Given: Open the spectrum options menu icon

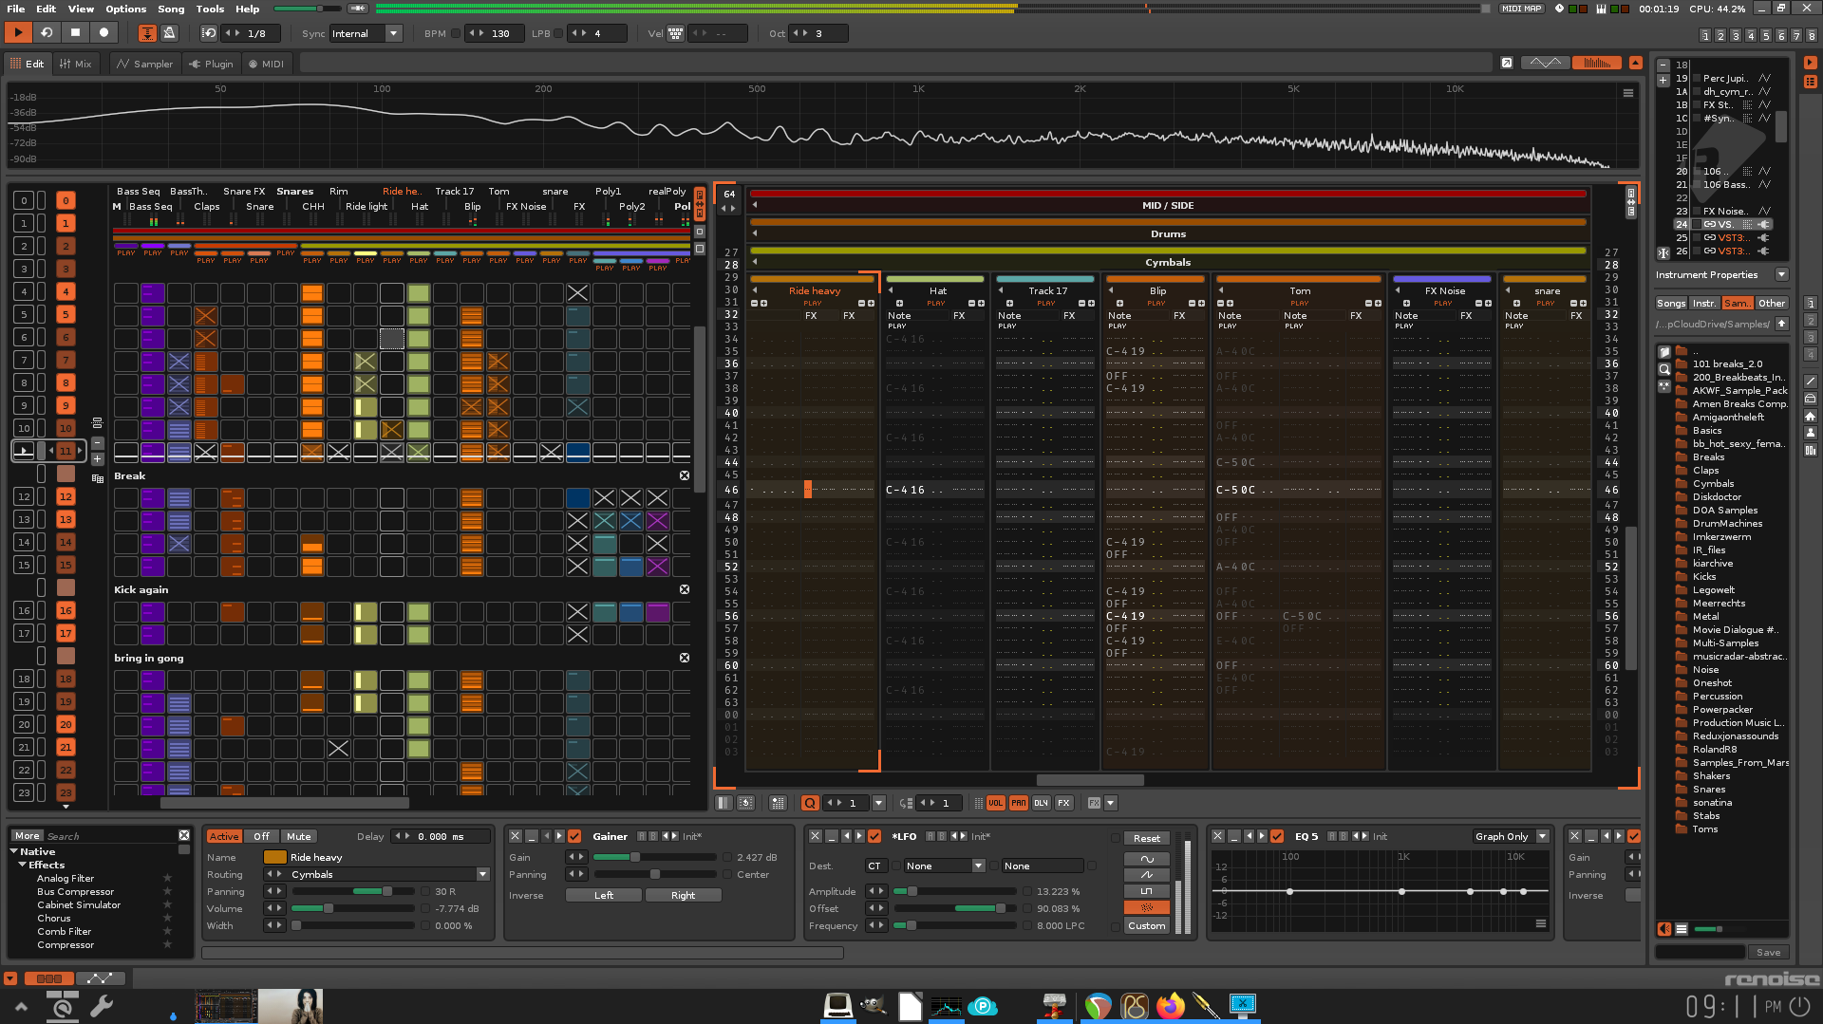Looking at the screenshot, I should coord(1628,93).
